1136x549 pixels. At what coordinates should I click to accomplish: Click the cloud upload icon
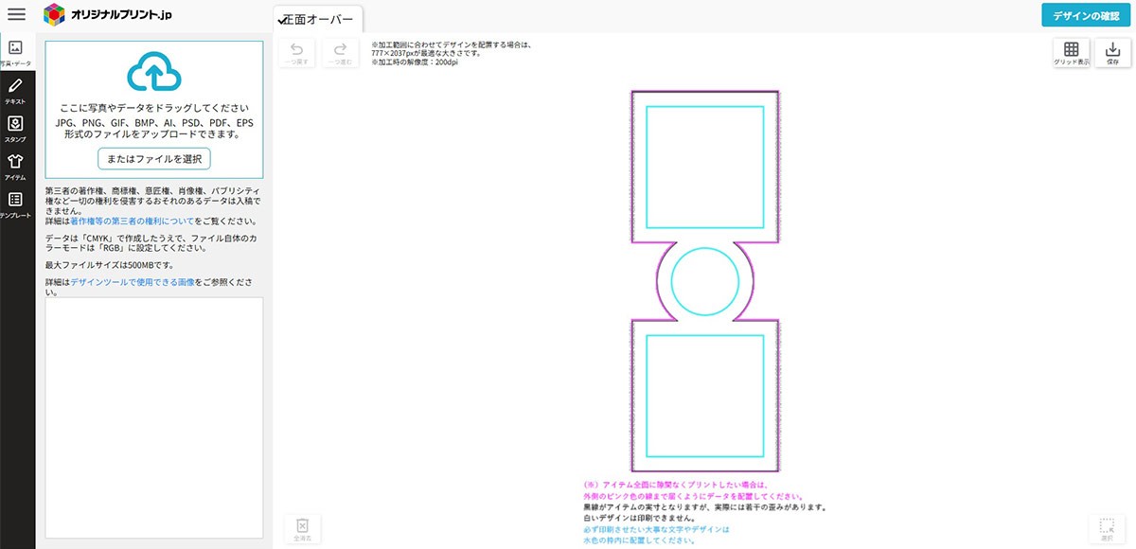coord(153,73)
